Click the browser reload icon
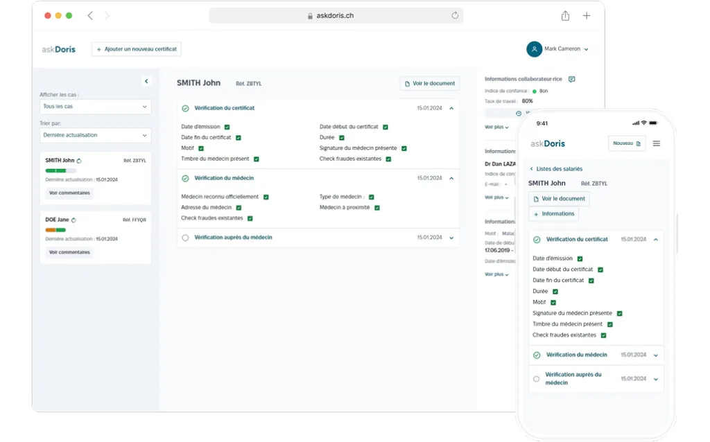The width and height of the screenshot is (710, 442). coord(455,15)
